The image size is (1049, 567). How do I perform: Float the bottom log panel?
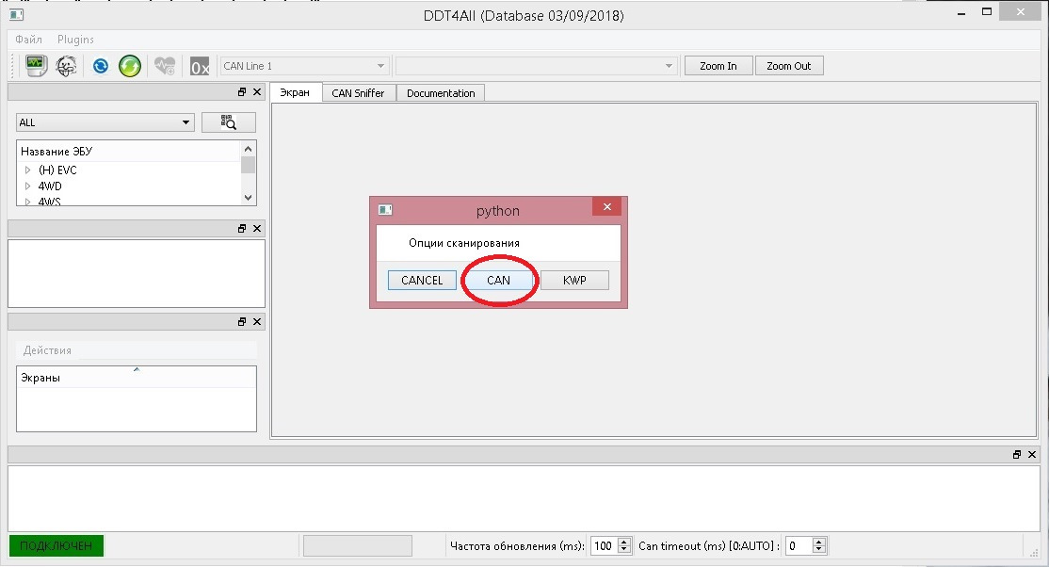click(x=1017, y=454)
